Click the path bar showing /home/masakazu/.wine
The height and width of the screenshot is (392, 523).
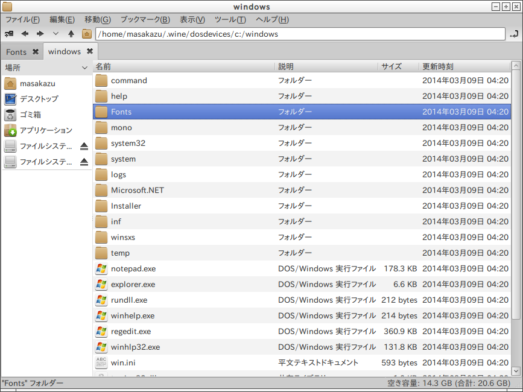coord(300,34)
